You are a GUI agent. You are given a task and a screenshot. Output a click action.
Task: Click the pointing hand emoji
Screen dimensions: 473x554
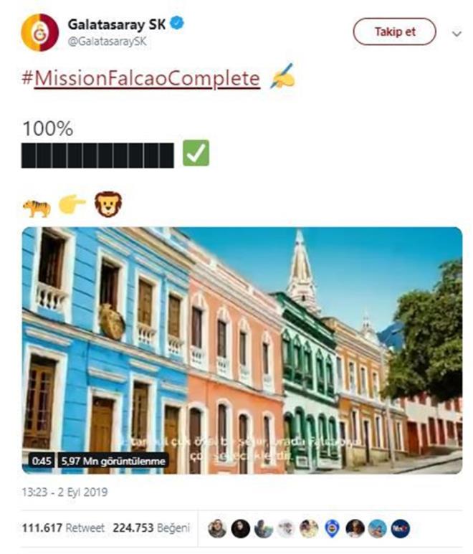72,204
